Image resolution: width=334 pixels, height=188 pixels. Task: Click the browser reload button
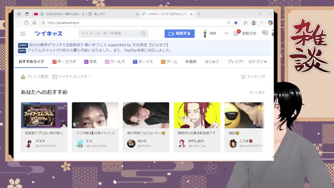[x=26, y=22]
